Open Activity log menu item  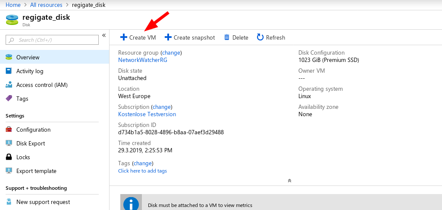coord(55,71)
